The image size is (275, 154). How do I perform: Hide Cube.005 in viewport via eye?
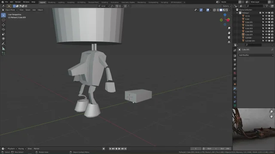point(266,35)
